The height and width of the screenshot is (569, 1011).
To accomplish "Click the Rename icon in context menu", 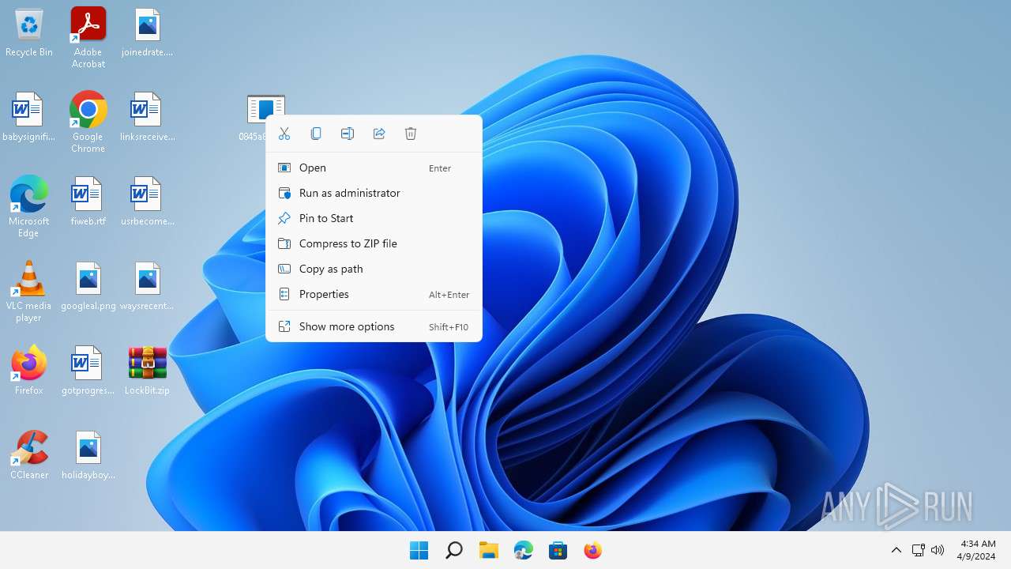I will 348,134.
